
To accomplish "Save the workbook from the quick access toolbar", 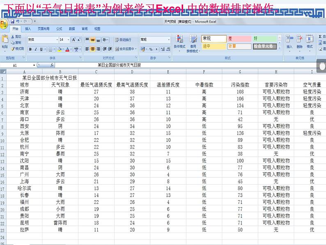I will (12, 21).
